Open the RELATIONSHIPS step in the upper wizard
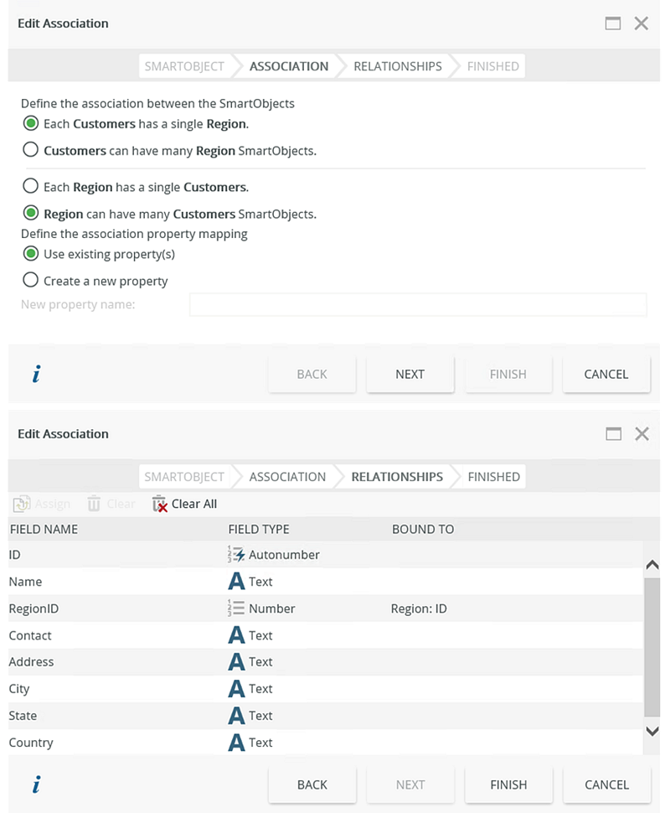 397,66
